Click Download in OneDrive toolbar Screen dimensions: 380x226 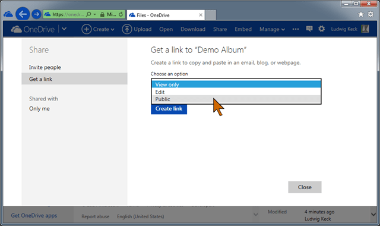coord(193,29)
